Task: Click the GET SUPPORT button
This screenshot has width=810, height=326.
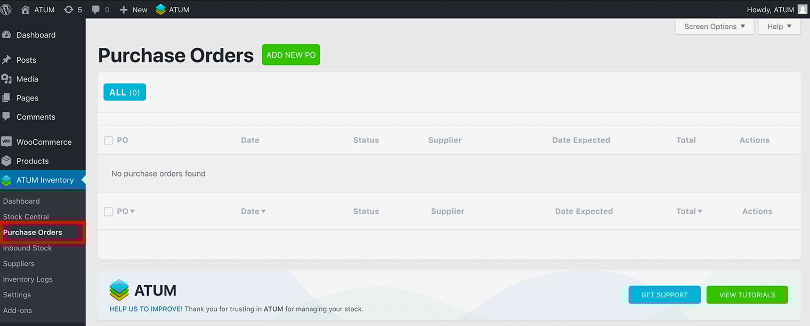Action: click(665, 295)
